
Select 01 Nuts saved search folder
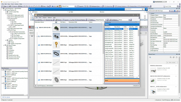tap(10, 49)
